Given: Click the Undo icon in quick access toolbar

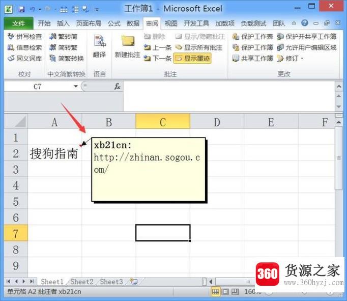Looking at the screenshot, I should [x=33, y=9].
